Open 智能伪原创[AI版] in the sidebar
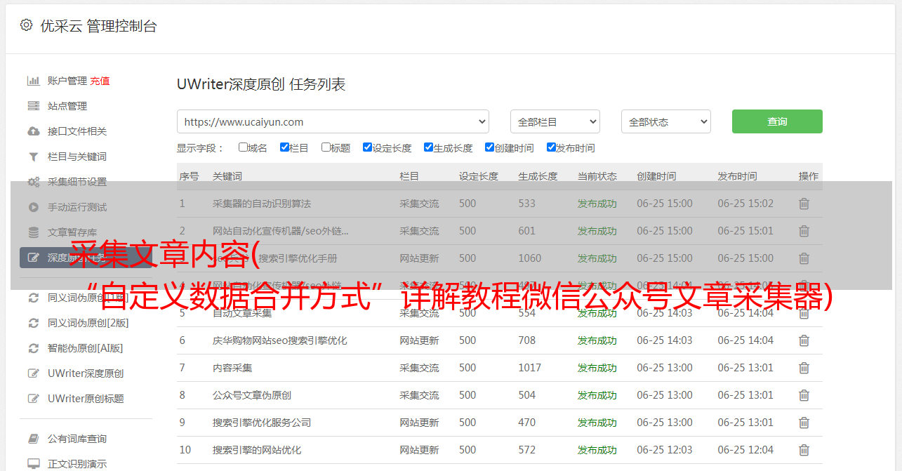902x471 pixels. pos(85,348)
